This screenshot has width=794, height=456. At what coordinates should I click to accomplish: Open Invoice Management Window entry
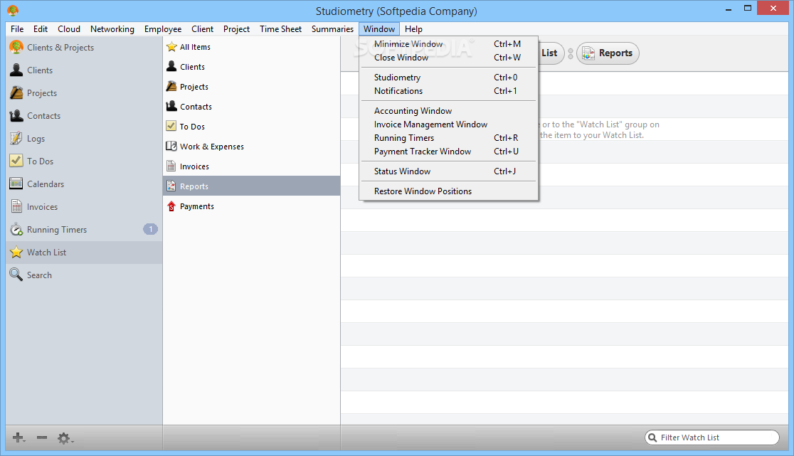tap(449, 124)
